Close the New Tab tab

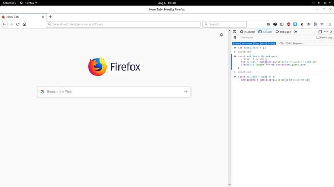(43, 17)
